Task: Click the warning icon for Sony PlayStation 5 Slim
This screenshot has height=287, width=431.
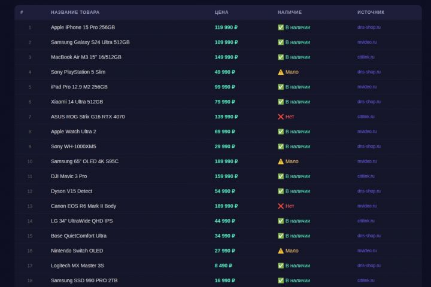Action: pyautogui.click(x=281, y=72)
